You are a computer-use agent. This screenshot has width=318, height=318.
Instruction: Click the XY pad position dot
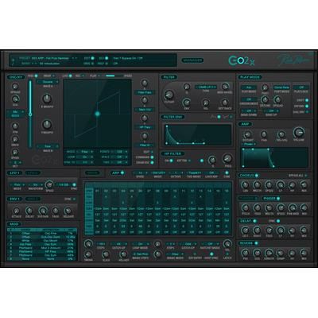click(97, 114)
